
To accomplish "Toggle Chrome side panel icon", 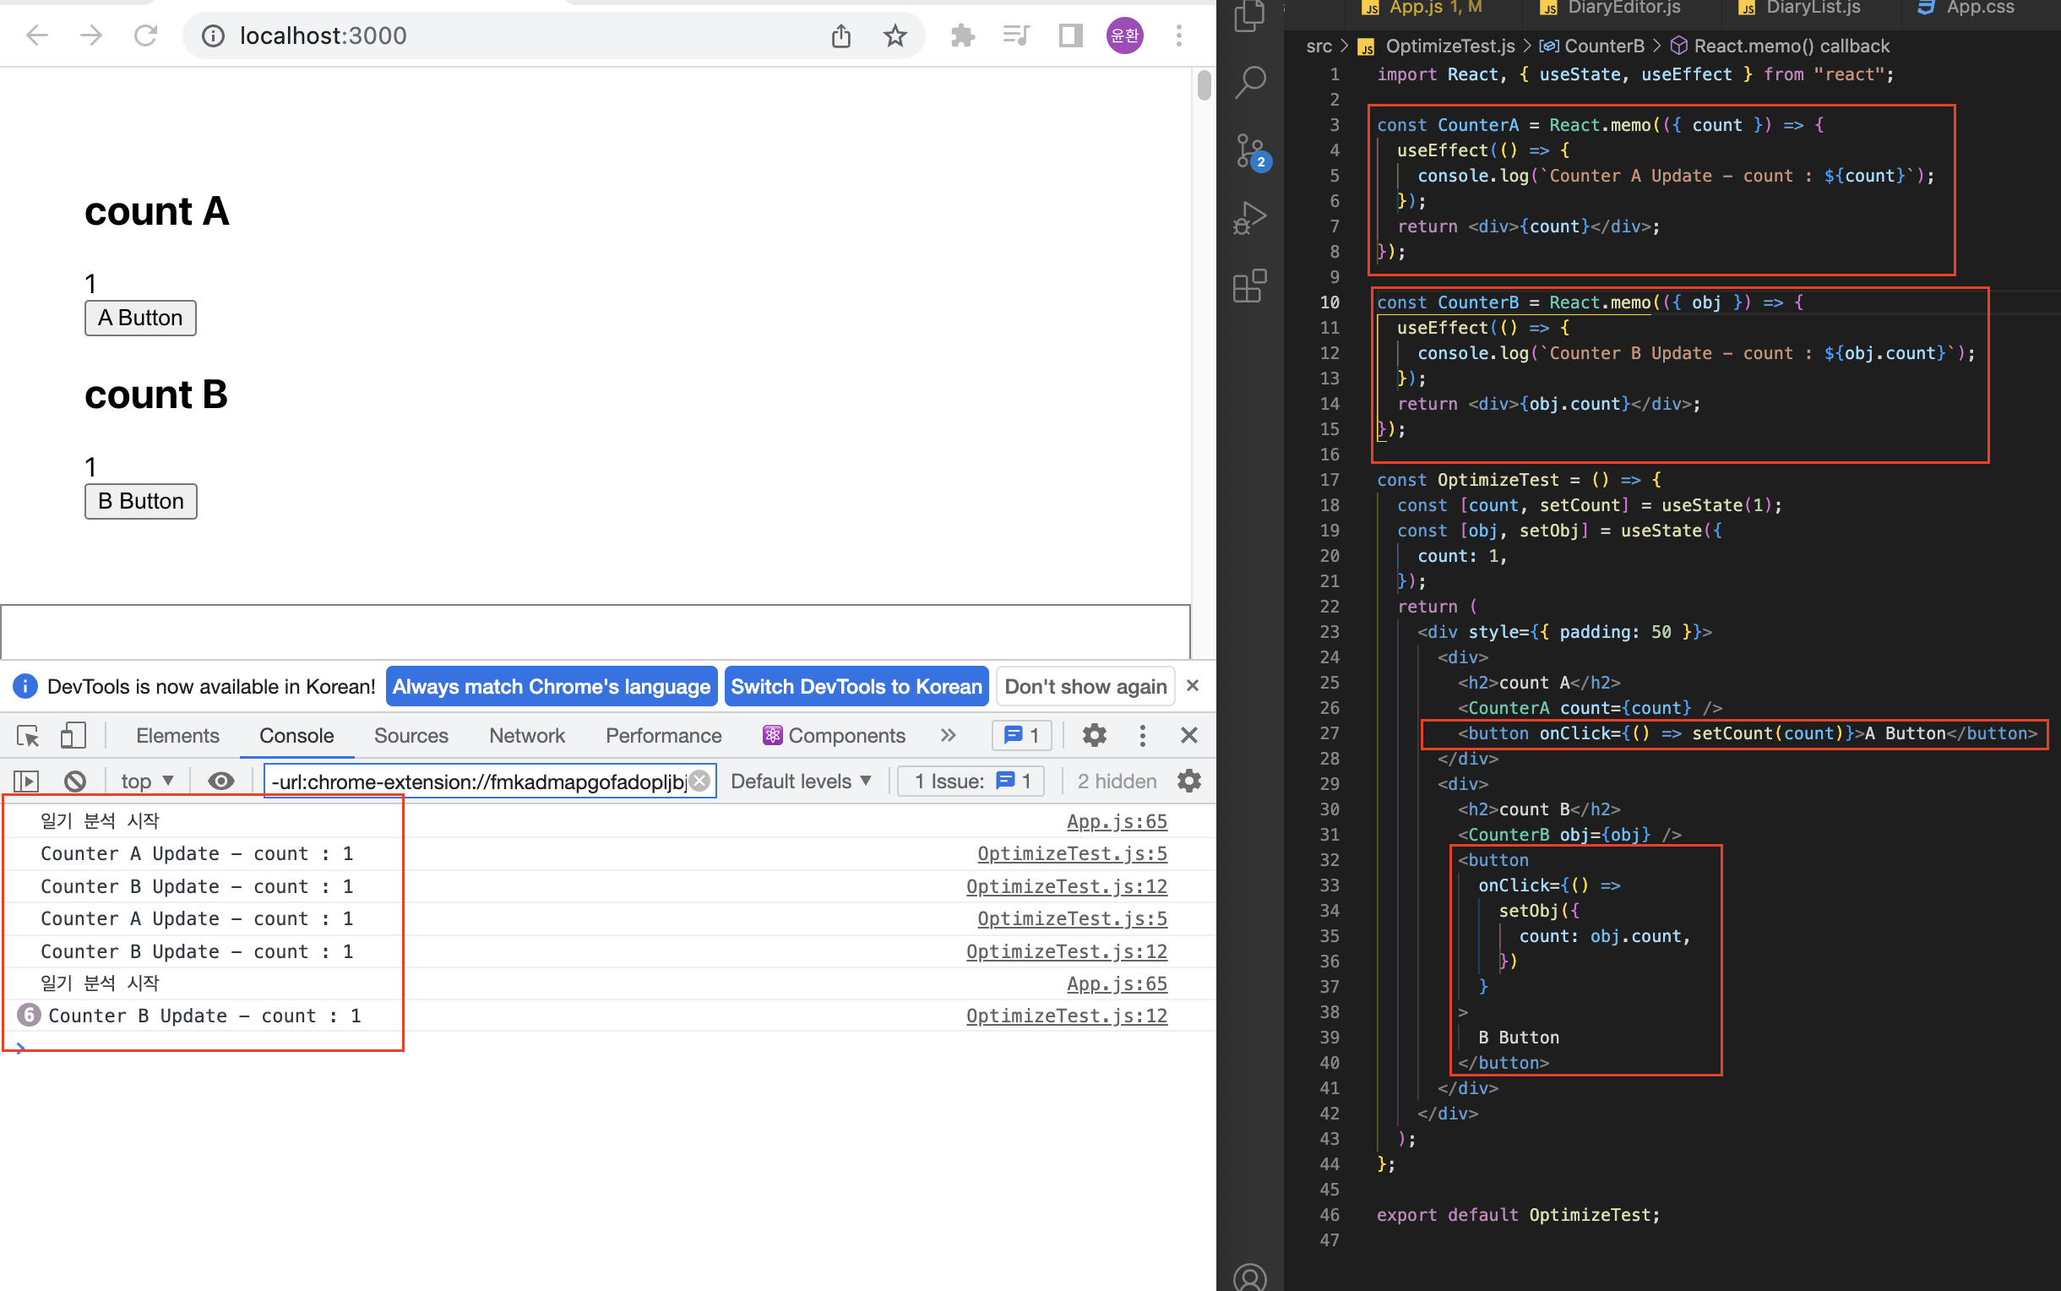I will pos(1069,35).
